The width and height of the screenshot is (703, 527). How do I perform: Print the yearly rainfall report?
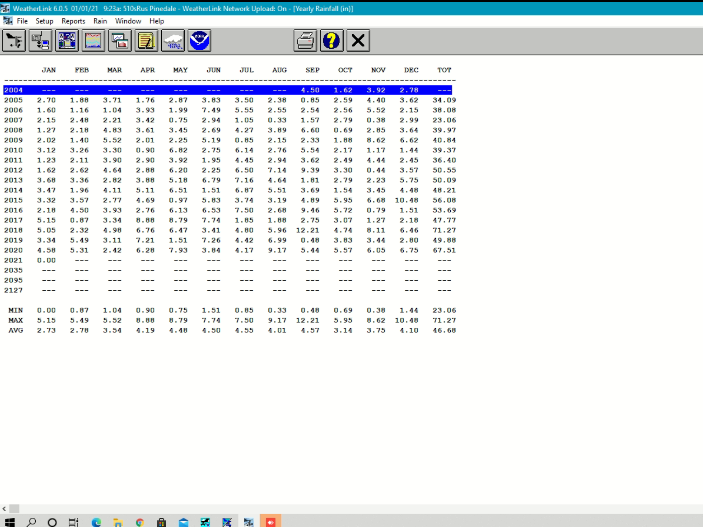coord(305,41)
